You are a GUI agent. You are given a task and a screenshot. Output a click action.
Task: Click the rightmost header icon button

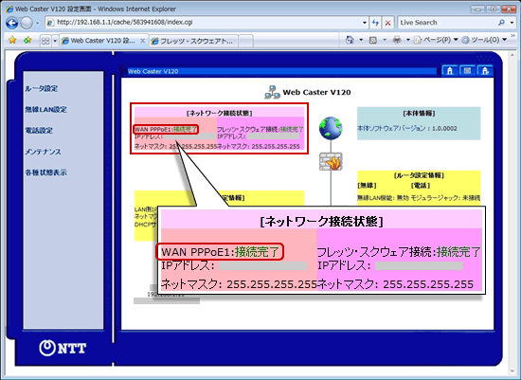(485, 70)
